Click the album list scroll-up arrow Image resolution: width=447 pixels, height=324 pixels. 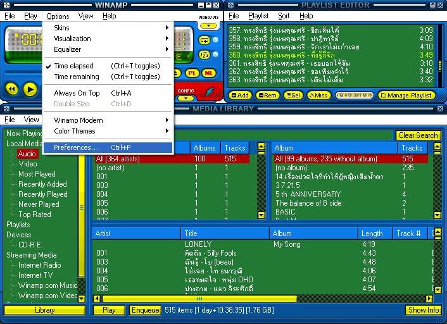pyautogui.click(x=438, y=146)
